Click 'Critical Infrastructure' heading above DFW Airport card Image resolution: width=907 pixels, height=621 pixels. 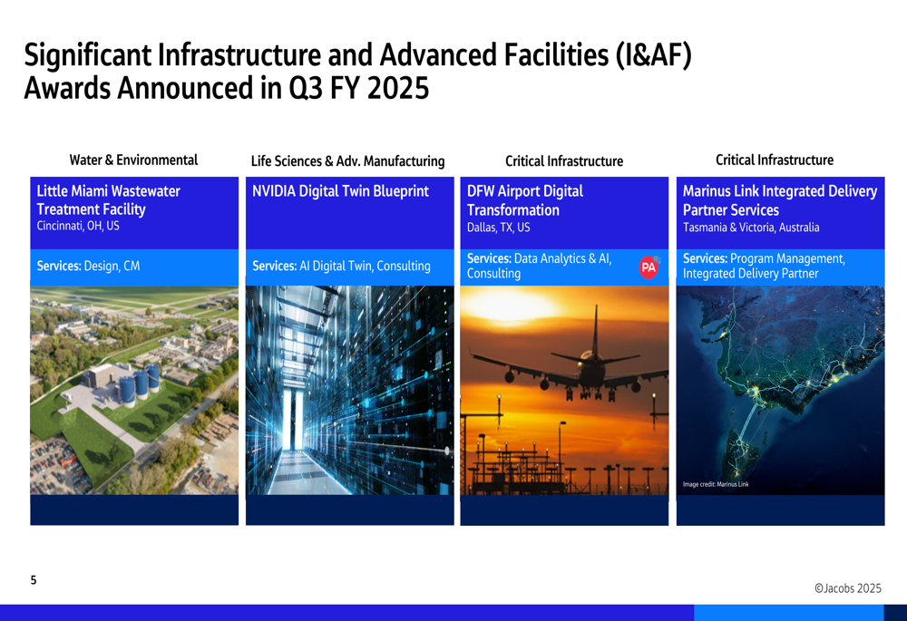(564, 161)
